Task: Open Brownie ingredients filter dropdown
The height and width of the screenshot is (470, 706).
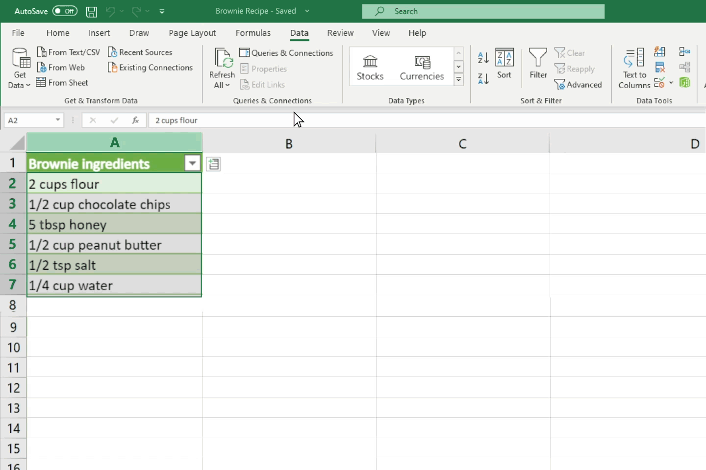Action: click(192, 163)
